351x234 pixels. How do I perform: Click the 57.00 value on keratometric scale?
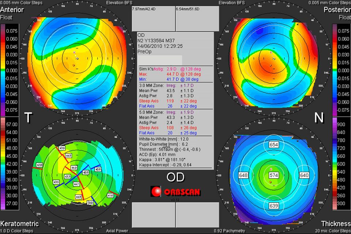pyautogui.click(x=12, y=125)
